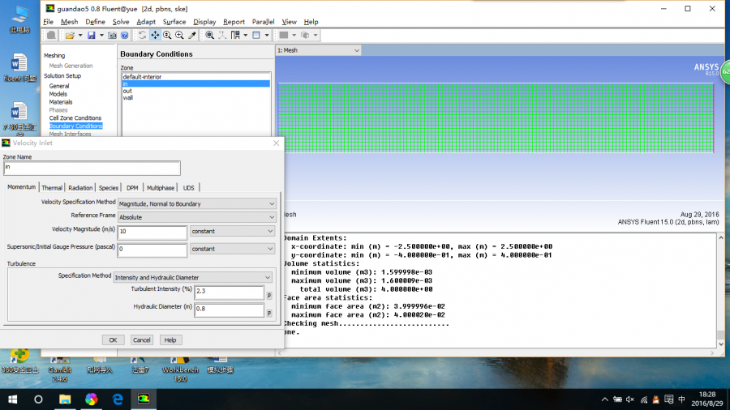Open the Solve menu

[x=121, y=22]
